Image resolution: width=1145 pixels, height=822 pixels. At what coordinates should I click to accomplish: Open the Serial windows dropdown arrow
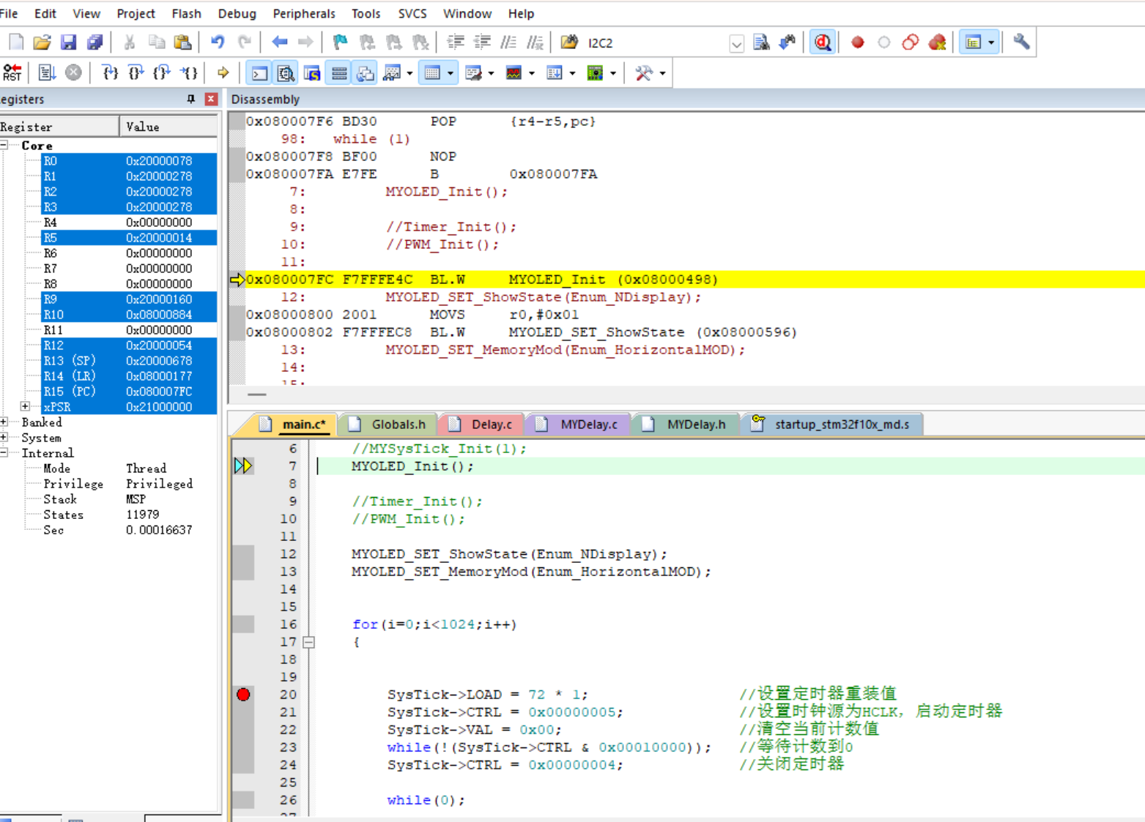[491, 73]
